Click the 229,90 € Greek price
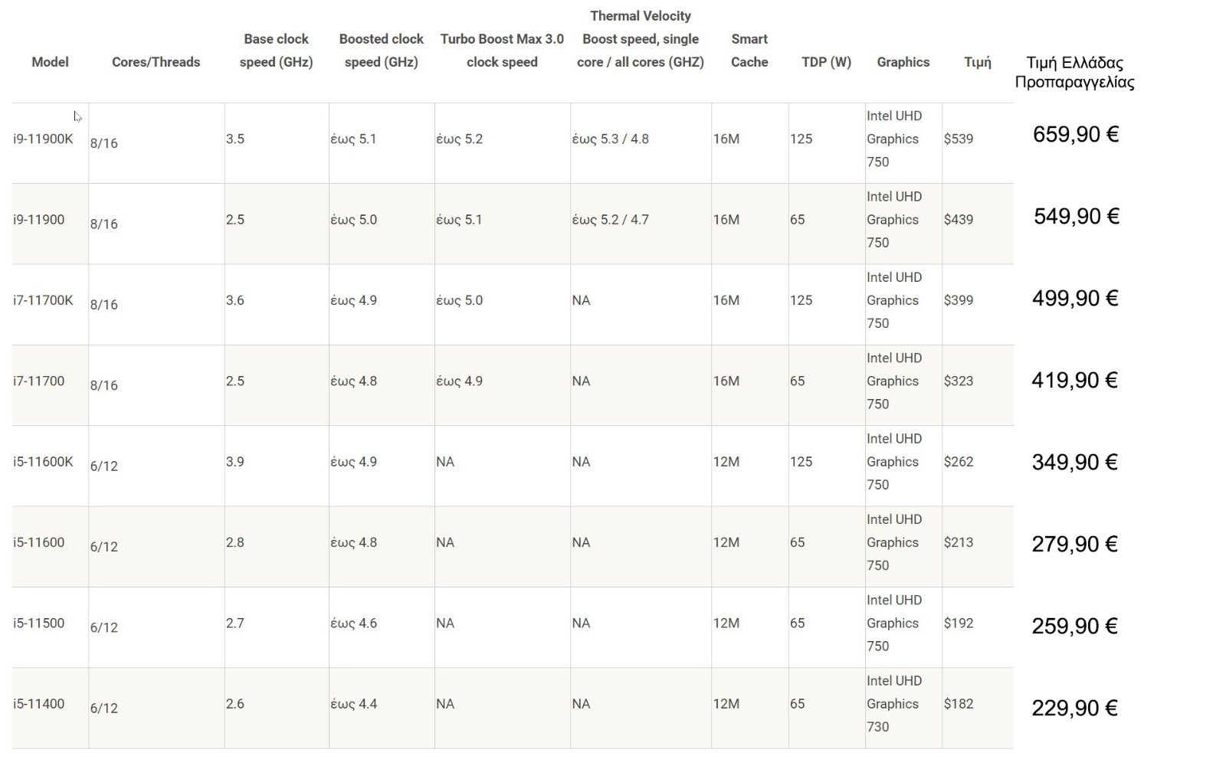 click(1075, 708)
